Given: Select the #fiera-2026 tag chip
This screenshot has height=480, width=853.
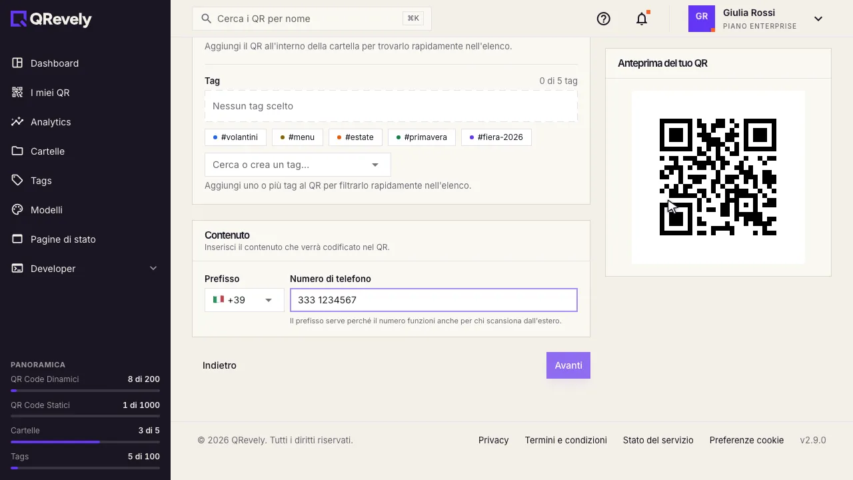Looking at the screenshot, I should click(x=496, y=137).
